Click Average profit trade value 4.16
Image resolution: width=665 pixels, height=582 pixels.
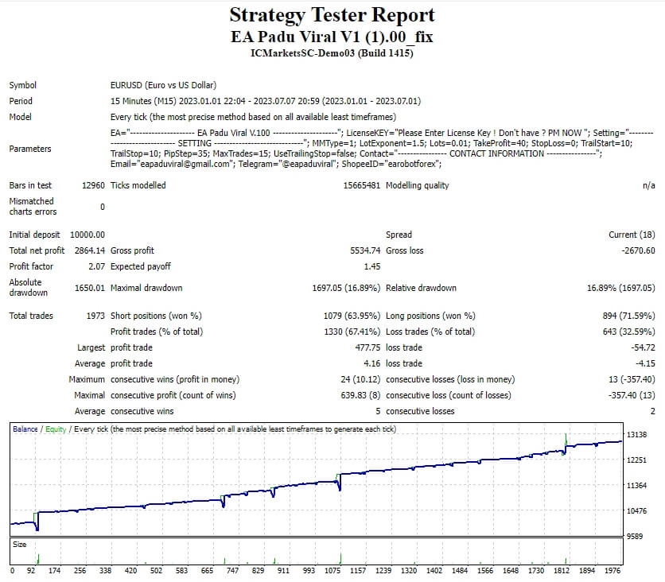[x=372, y=363]
